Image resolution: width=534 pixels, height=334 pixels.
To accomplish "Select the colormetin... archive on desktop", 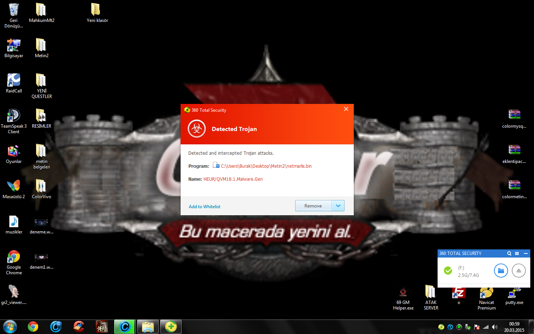I will 514,189.
